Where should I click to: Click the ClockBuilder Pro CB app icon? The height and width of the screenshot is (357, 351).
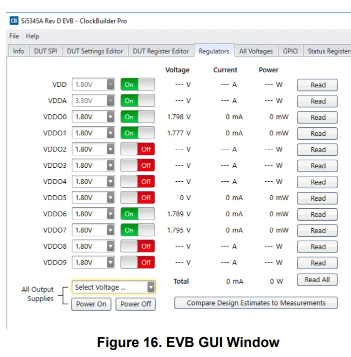pos(14,20)
